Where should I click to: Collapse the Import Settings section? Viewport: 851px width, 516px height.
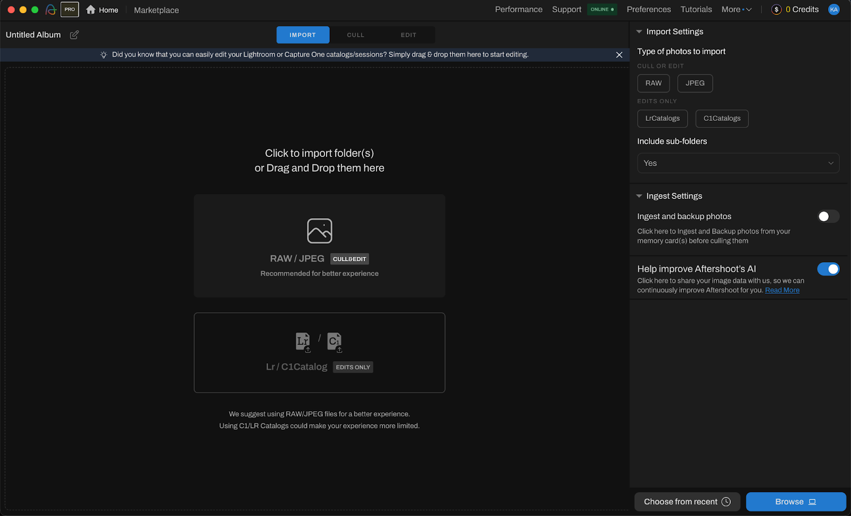click(x=639, y=32)
